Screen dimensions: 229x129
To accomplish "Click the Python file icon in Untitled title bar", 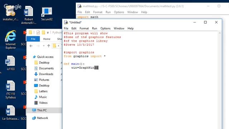I will click(66, 22).
